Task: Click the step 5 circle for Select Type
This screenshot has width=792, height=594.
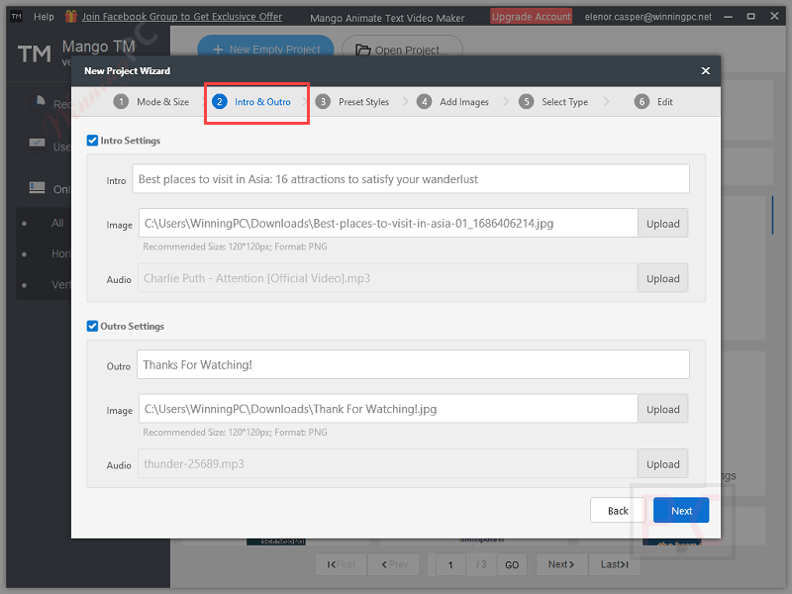Action: 527,102
